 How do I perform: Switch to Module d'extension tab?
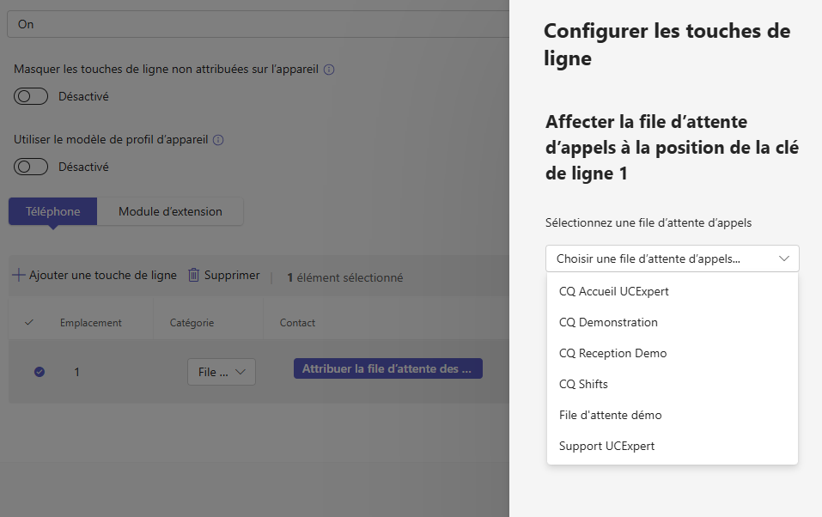[170, 211]
